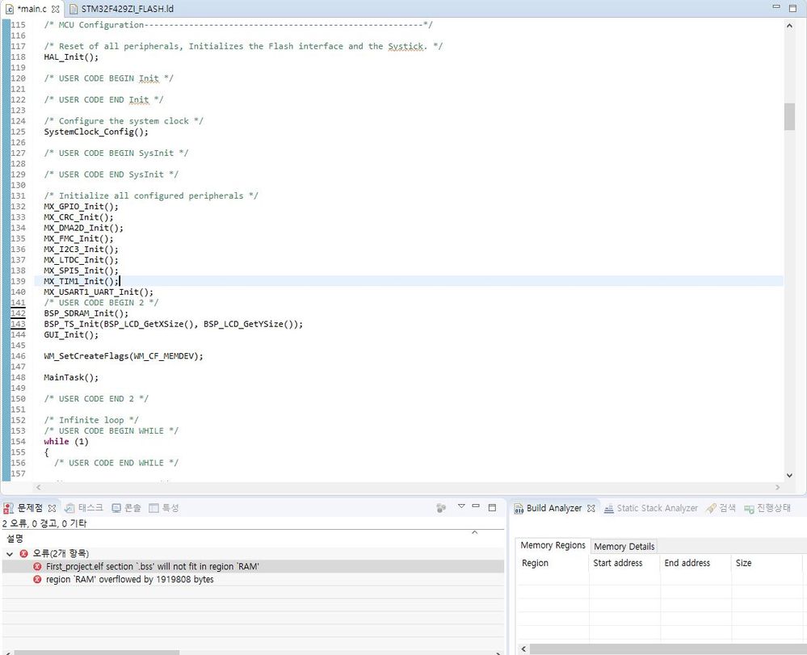The image size is (807, 655).
Task: Switch to the main.c editor tab
Action: click(32, 9)
